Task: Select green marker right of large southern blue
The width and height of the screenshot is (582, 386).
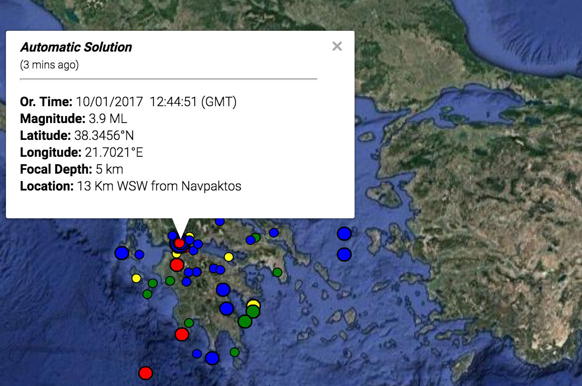Action: (234, 352)
